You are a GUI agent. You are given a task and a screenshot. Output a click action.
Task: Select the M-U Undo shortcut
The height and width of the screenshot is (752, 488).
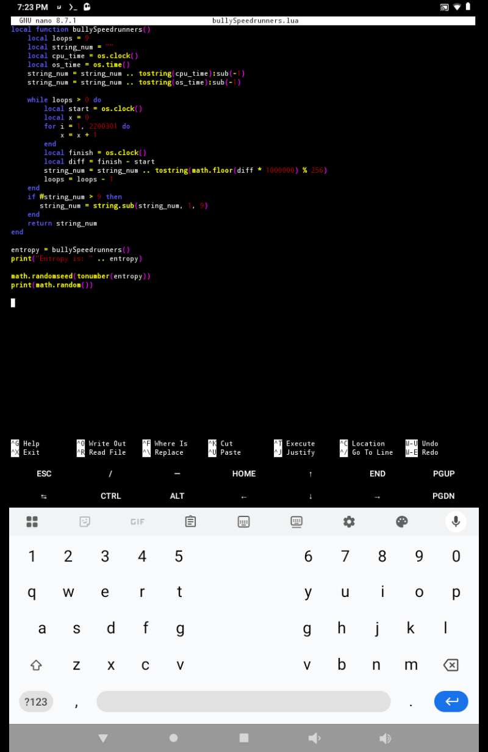[x=422, y=444]
